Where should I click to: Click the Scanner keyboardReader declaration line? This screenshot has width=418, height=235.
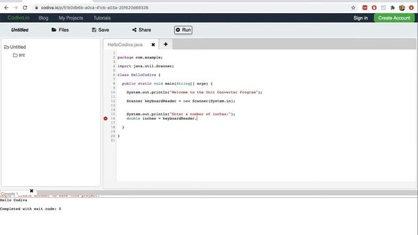click(181, 101)
